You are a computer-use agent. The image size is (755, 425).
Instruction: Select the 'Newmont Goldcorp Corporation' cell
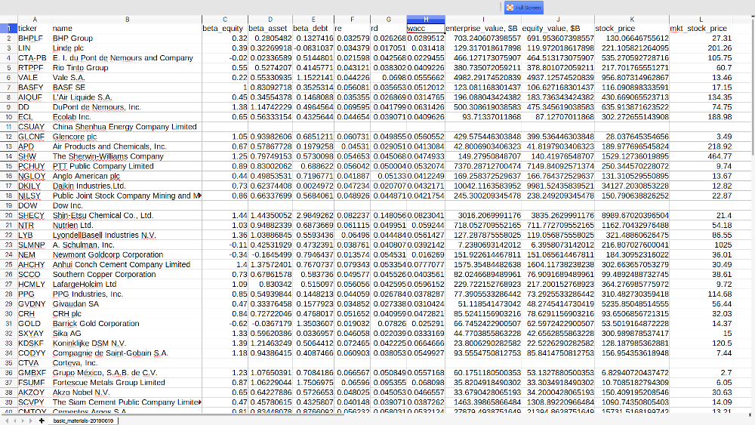[x=127, y=254]
